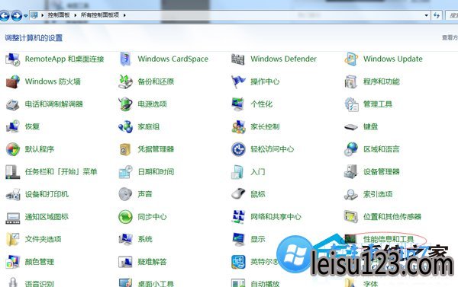
Task: Click the search box beside address bar
Action: click(x=452, y=15)
